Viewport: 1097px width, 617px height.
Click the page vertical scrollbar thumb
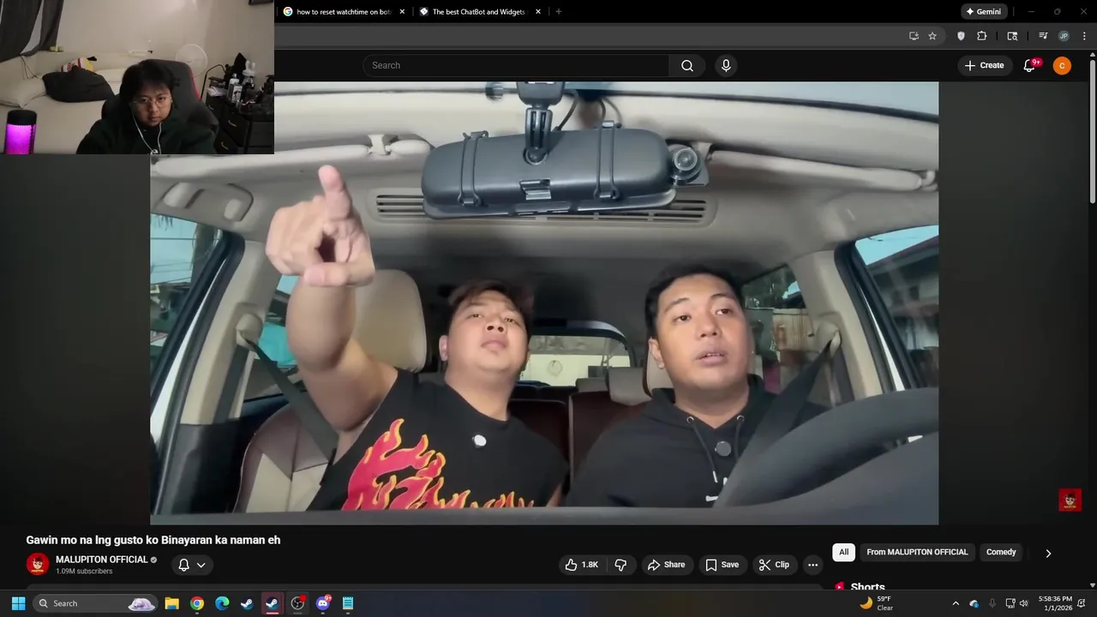click(1092, 132)
